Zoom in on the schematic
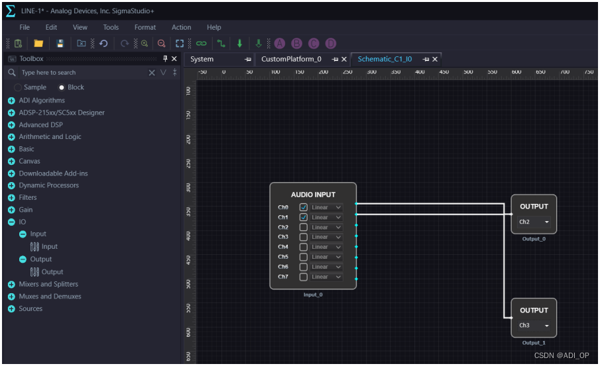The image size is (600, 366). [x=145, y=44]
